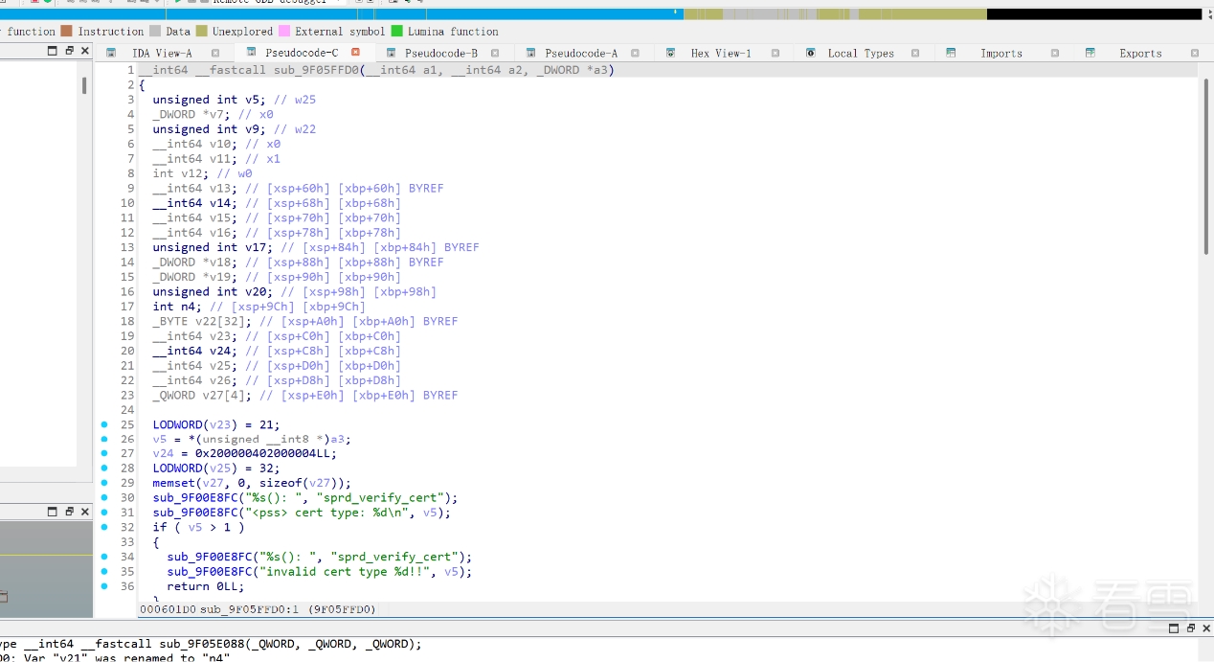Close the IDA View-A tab
Screen dimensions: 1214x662
(215, 54)
